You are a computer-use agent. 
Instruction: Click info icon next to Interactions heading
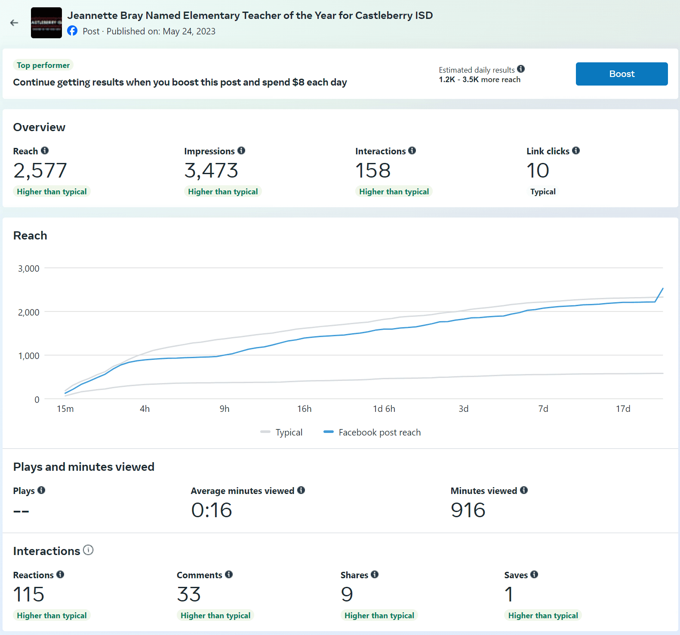click(88, 550)
